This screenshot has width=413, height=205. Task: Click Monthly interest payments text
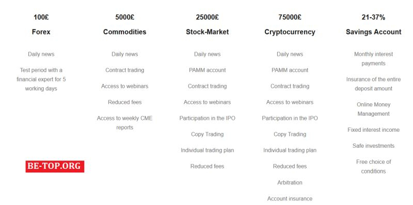(x=373, y=59)
